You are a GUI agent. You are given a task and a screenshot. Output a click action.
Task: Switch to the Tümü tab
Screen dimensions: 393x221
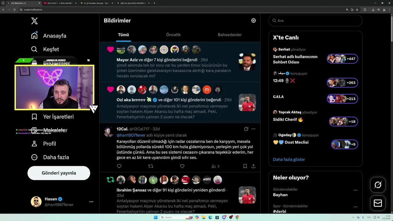(123, 35)
